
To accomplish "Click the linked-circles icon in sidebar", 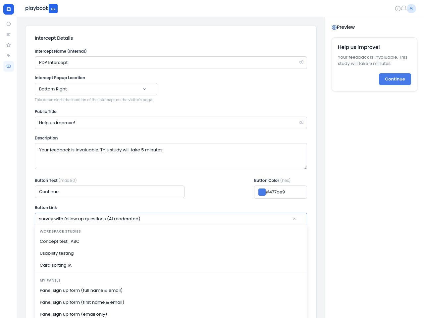I will point(9,56).
